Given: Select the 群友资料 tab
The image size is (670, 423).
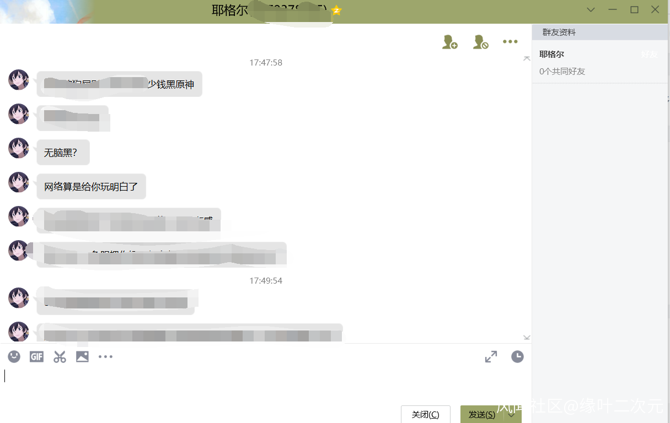Looking at the screenshot, I should [559, 32].
